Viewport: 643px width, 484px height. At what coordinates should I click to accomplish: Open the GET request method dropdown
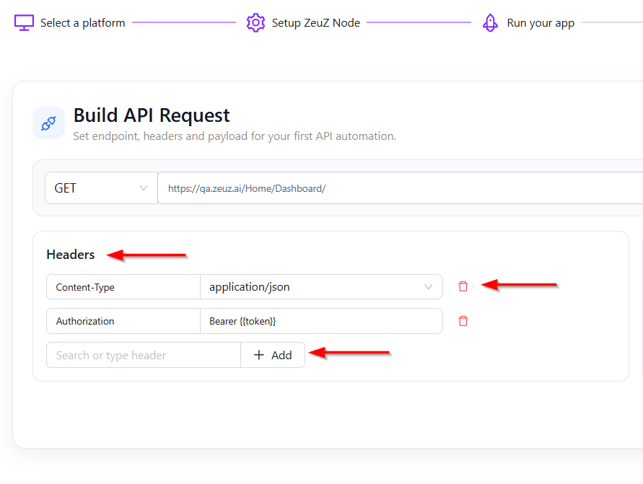[101, 188]
